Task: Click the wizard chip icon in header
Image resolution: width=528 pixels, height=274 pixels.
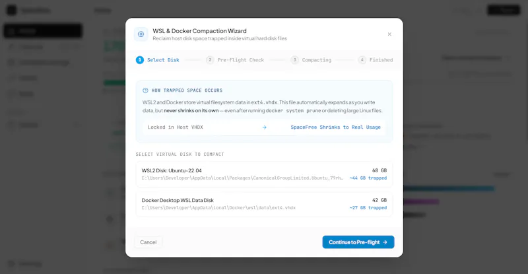Action: click(141, 34)
